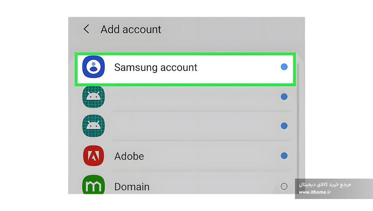
Task: Choose the Domain account option label
Action: [132, 187]
